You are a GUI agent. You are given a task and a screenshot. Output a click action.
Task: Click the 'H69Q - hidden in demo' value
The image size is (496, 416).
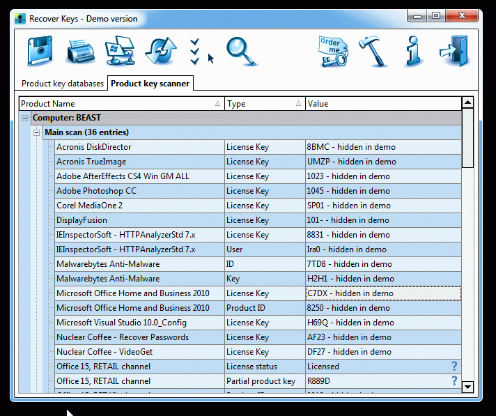coord(383,323)
